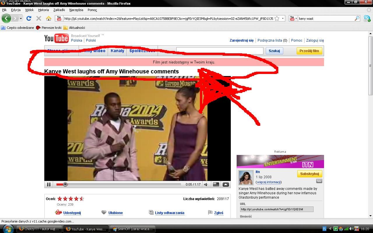The width and height of the screenshot is (373, 233).
Task: Mute video with the speaker icon
Action: click(x=206, y=184)
